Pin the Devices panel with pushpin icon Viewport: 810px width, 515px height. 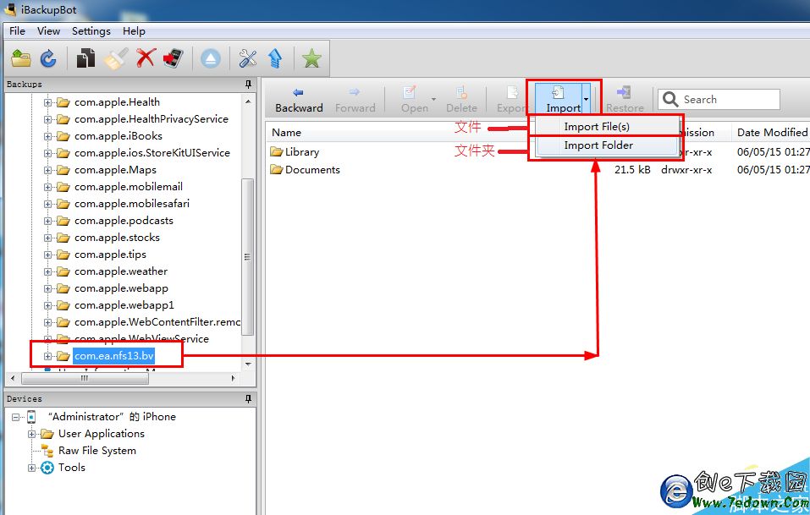[248, 398]
